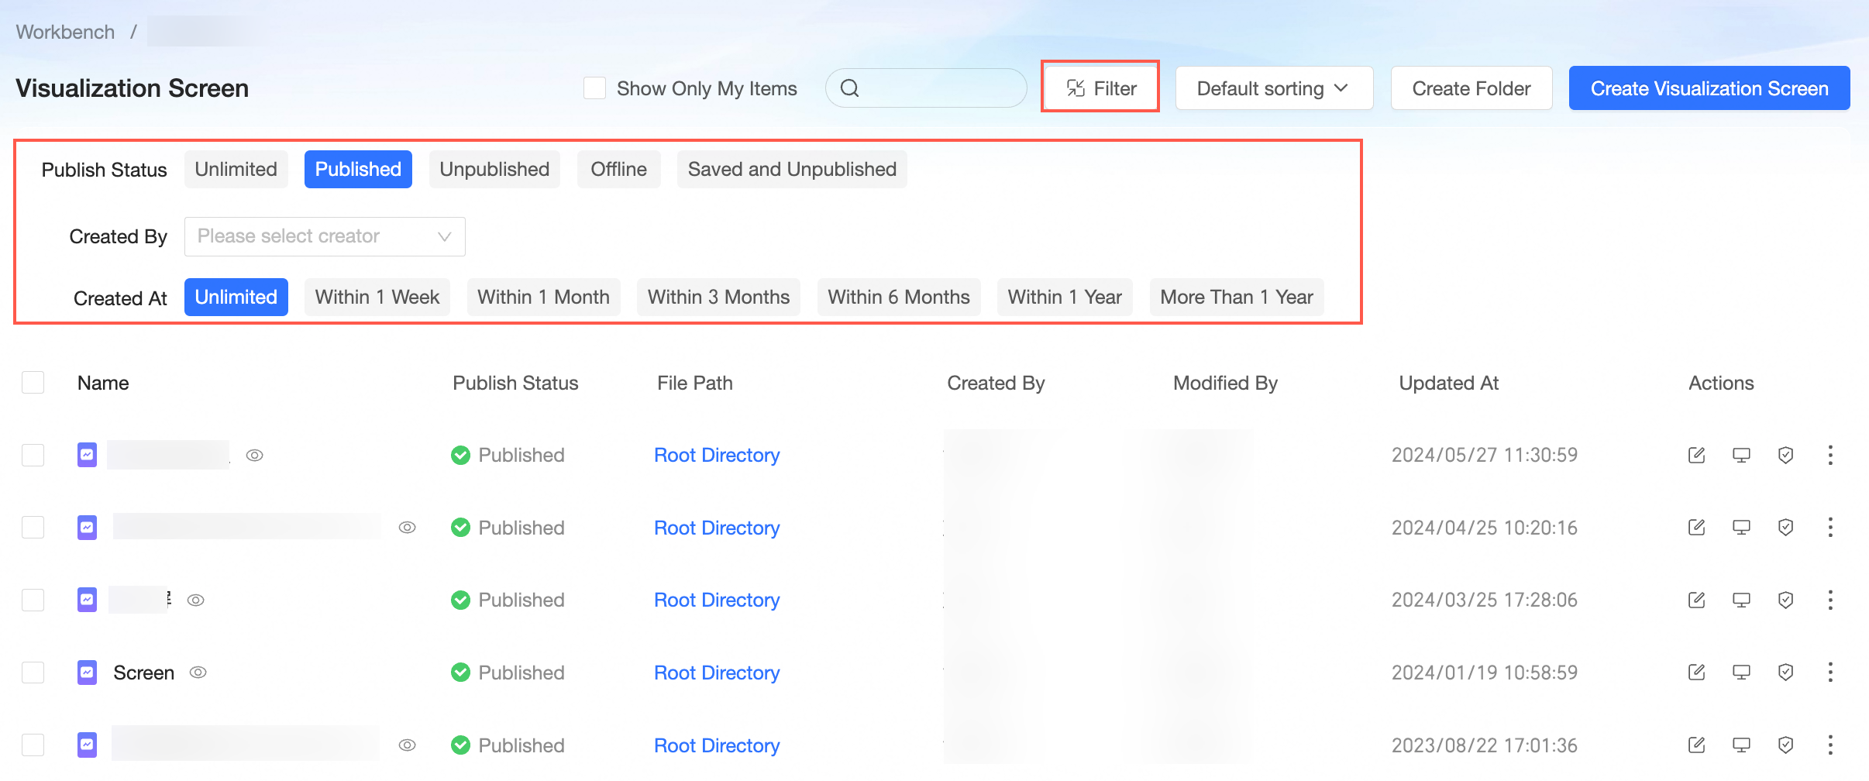The height and width of the screenshot is (781, 1869).
Task: Click the edit icon for the Screen row
Action: [x=1696, y=673]
